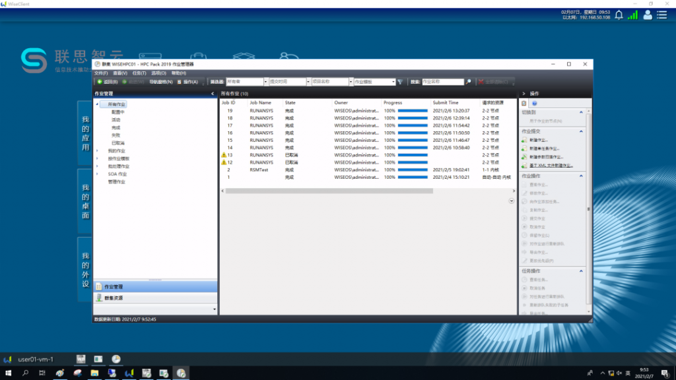Click the progress bar of job 19

click(x=413, y=111)
